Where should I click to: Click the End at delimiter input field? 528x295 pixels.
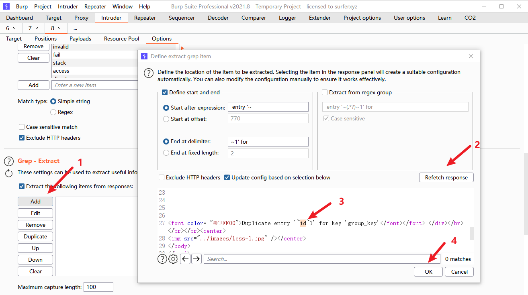point(268,141)
